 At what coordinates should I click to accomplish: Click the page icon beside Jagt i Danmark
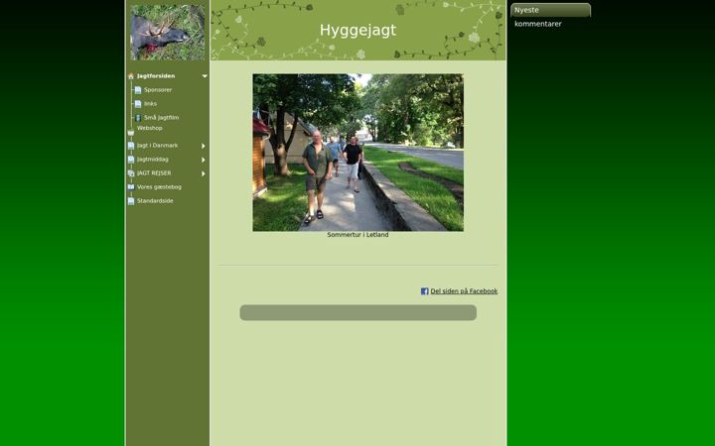pyautogui.click(x=131, y=146)
